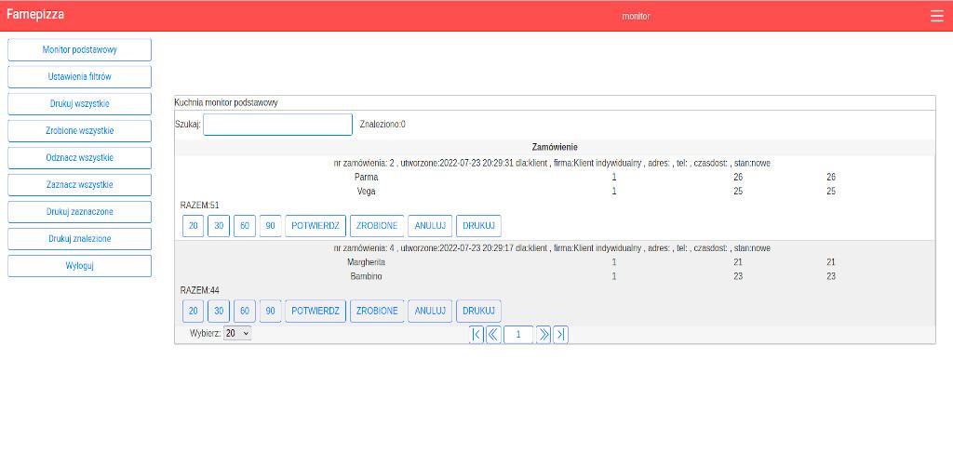Choose Zaznacz wszystkie in sidebar
This screenshot has width=953, height=465.
(80, 185)
